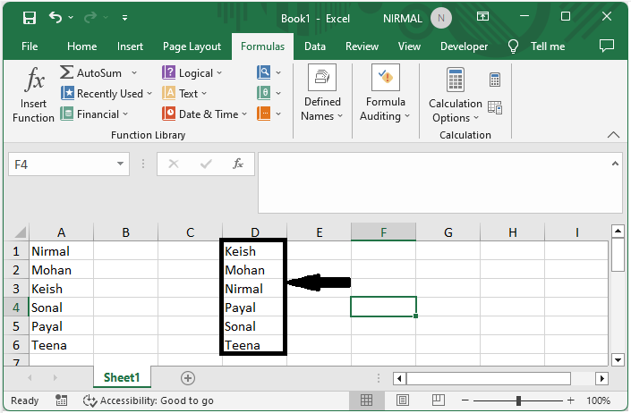
Task: Click the Calculate Sheet icon
Action: tap(495, 107)
